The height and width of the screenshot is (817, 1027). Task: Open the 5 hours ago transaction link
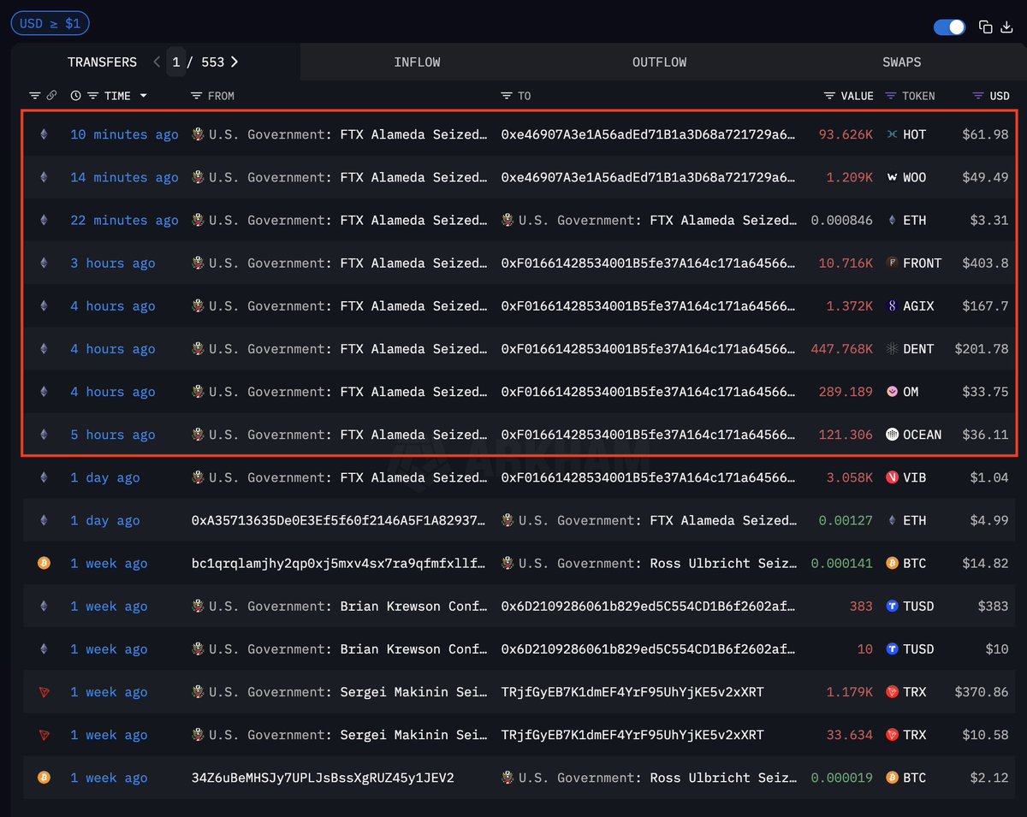(x=113, y=434)
